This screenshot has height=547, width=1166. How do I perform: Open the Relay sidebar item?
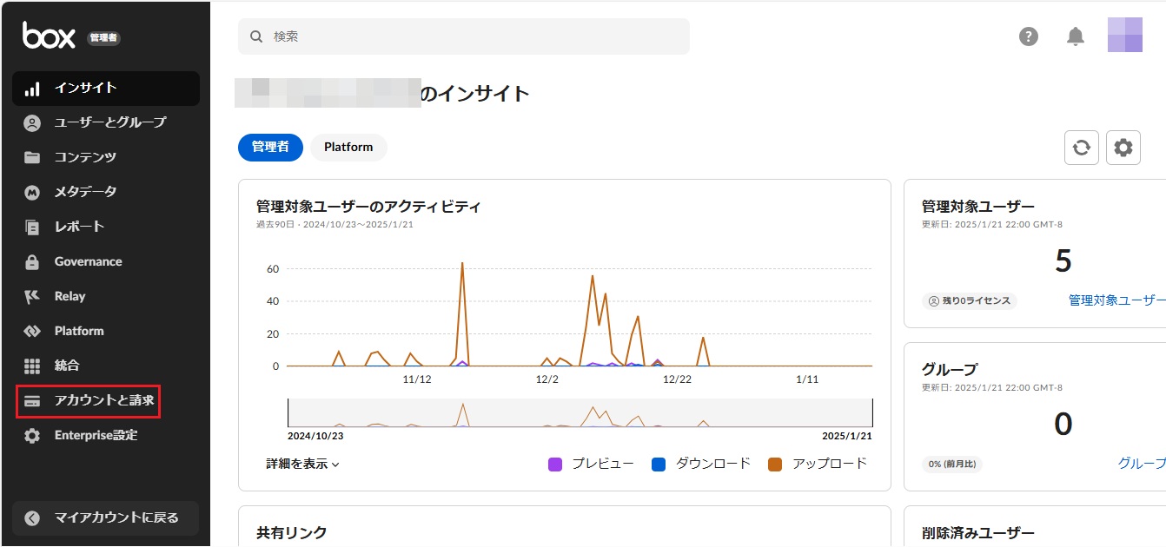(70, 296)
